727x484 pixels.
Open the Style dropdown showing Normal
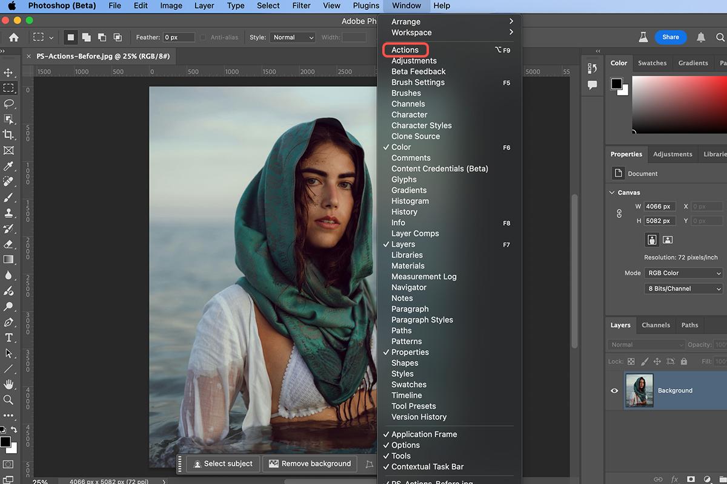point(293,38)
